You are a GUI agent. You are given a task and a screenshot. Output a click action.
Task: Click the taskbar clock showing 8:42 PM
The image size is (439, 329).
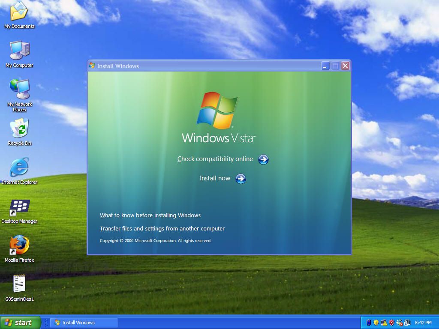pos(423,322)
